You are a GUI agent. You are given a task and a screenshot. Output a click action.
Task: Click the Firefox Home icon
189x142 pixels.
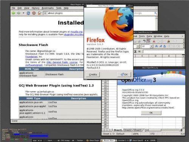coord(40,13)
